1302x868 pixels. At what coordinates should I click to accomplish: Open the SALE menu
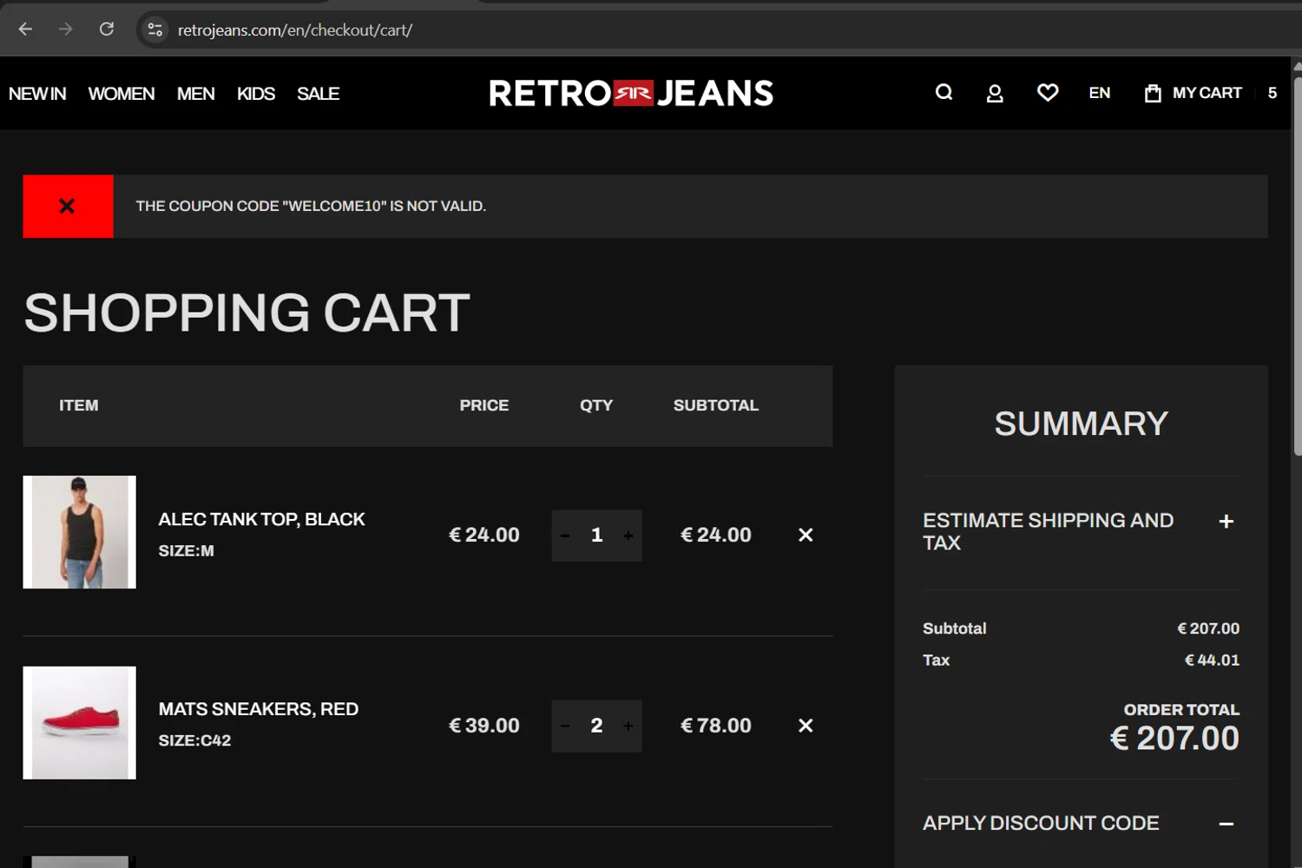(x=319, y=94)
